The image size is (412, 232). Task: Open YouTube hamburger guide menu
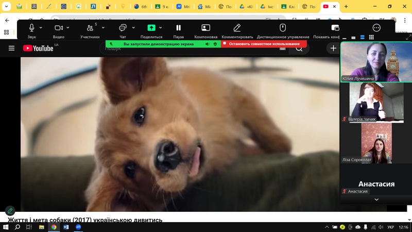(x=11, y=48)
